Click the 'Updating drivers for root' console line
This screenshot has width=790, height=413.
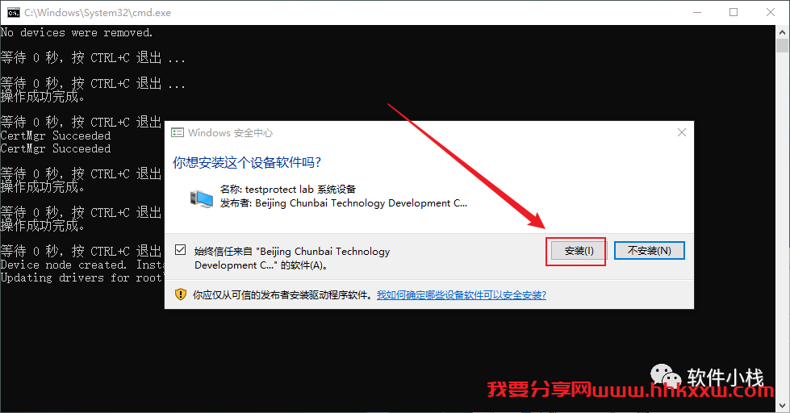point(82,277)
